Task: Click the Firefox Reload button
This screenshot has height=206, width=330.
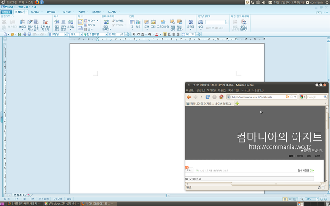Action: [208, 97]
